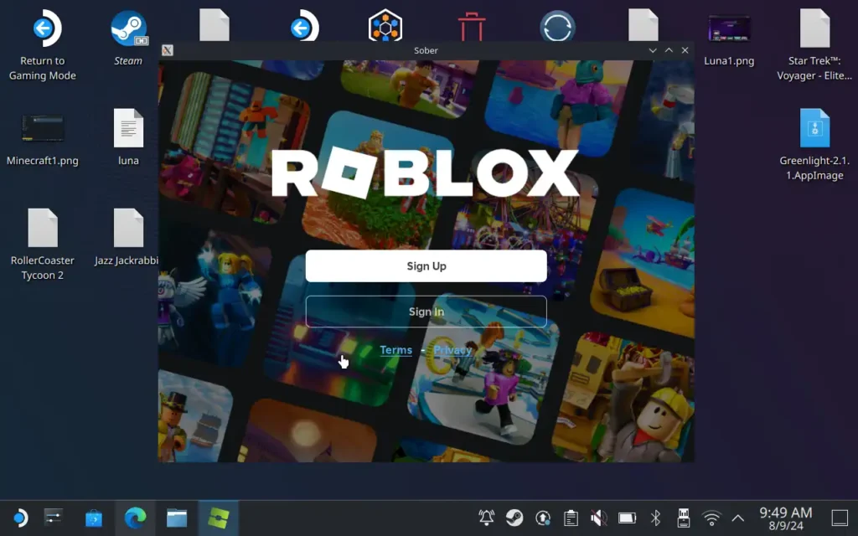Image resolution: width=858 pixels, height=536 pixels.
Task: Minimize the Sober window
Action: click(x=652, y=50)
